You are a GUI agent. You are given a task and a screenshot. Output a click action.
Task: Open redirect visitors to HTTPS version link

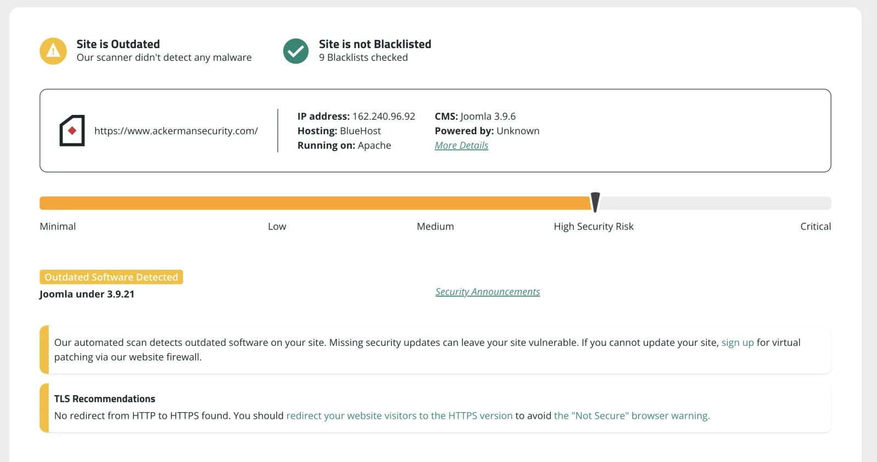(x=400, y=415)
